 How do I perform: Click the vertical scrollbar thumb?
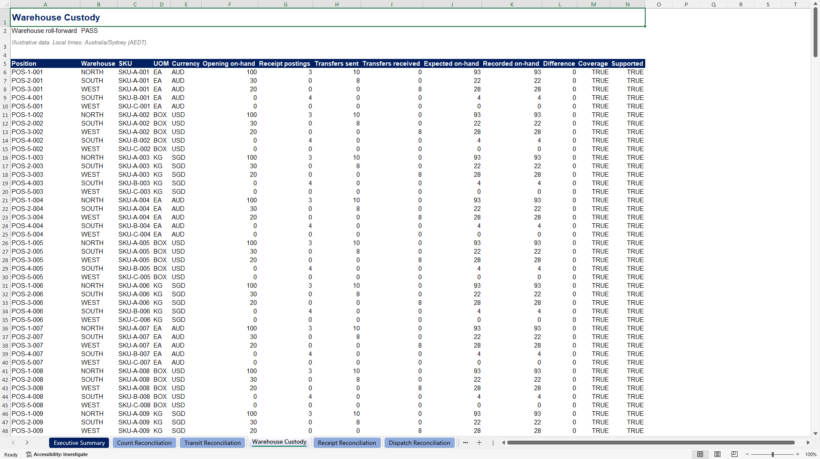tap(815, 32)
